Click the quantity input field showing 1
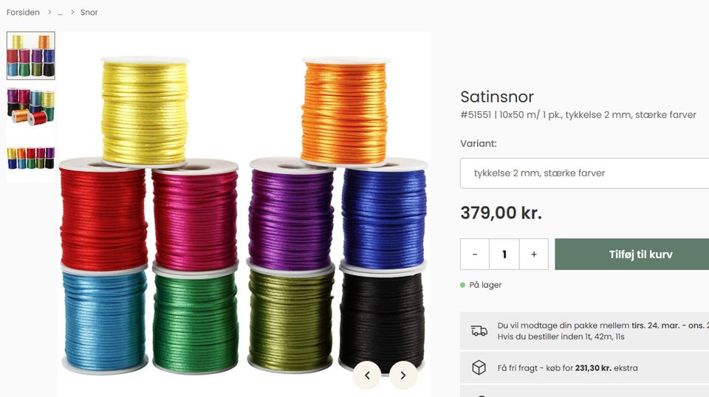The height and width of the screenshot is (397, 709). coord(504,255)
